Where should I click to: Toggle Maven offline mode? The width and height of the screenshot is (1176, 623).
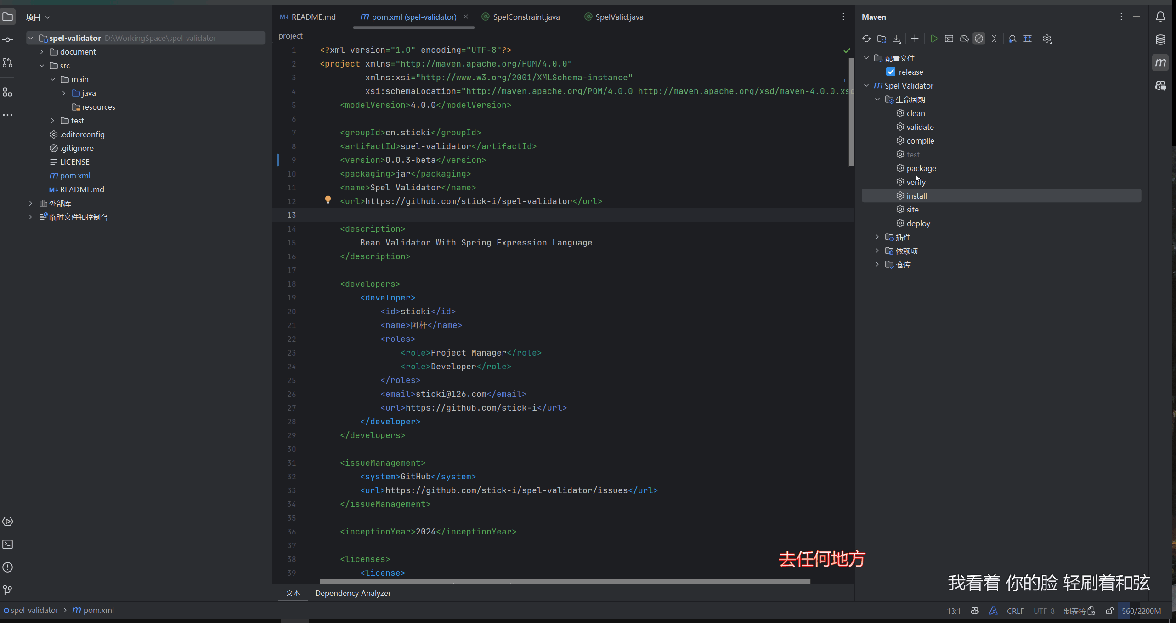click(964, 39)
